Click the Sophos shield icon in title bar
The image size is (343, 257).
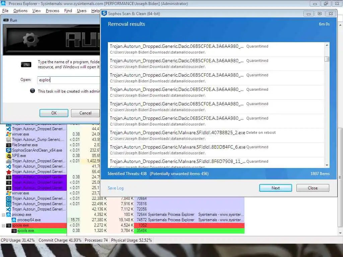pyautogui.click(x=105, y=13)
